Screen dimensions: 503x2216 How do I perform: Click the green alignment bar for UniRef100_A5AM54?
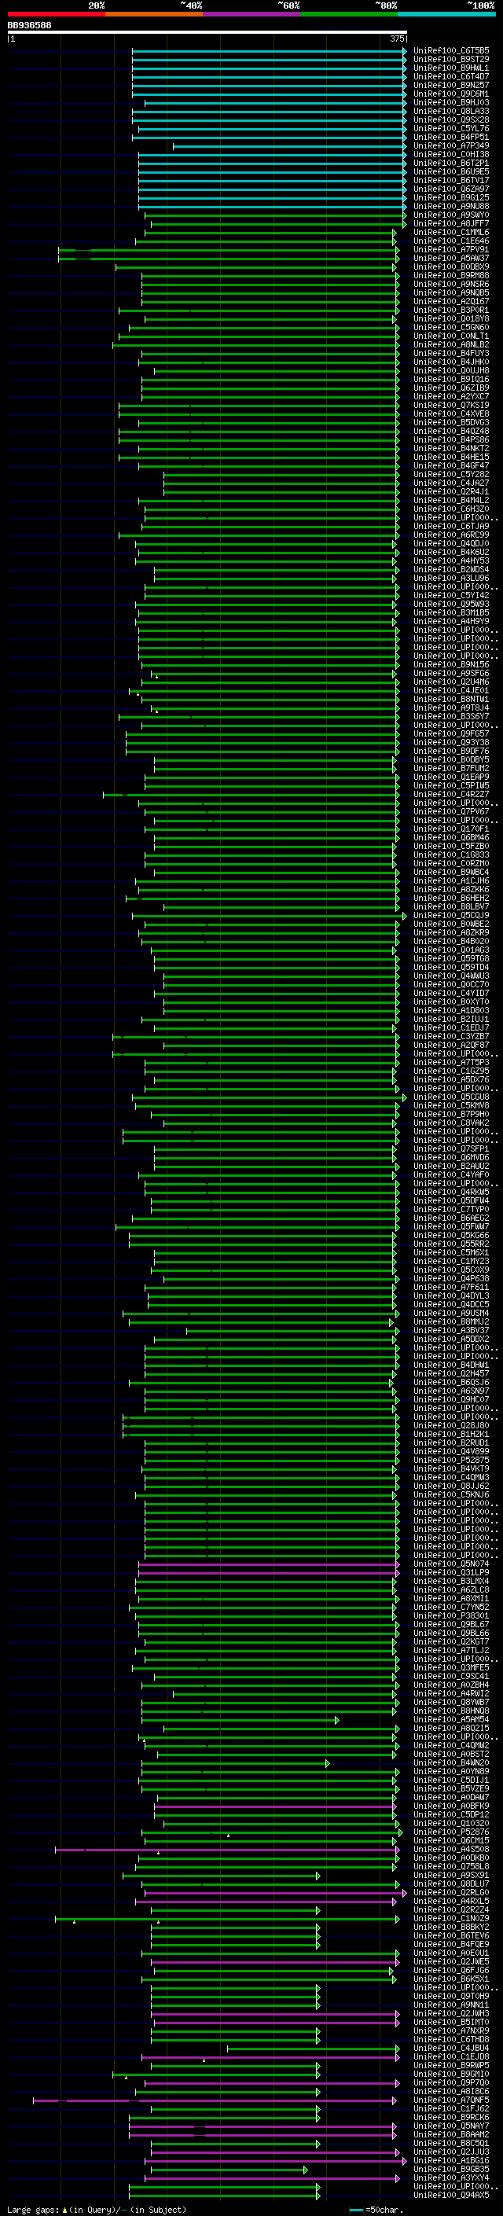(x=240, y=1720)
